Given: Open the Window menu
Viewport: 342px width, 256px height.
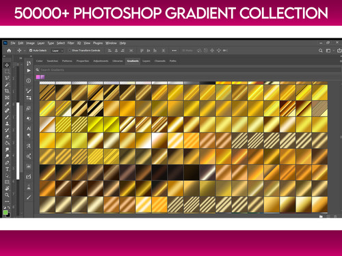Looking at the screenshot, I should point(111,43).
